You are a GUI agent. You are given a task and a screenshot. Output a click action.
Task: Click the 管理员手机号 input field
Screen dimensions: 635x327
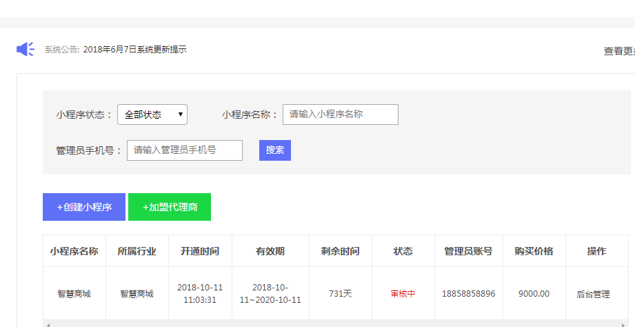(x=184, y=150)
